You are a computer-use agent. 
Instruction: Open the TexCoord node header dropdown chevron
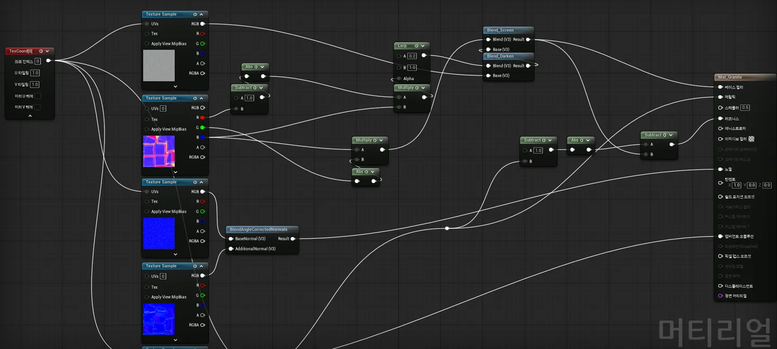tap(48, 51)
